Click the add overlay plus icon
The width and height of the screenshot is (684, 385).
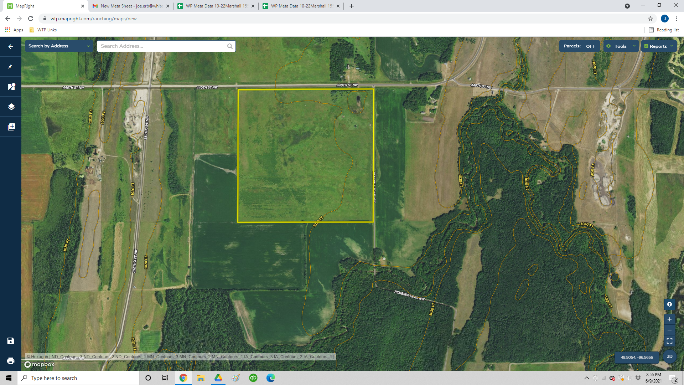pos(11,127)
